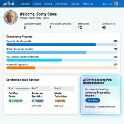Open the Advanced Specialist step card

[40, 97]
